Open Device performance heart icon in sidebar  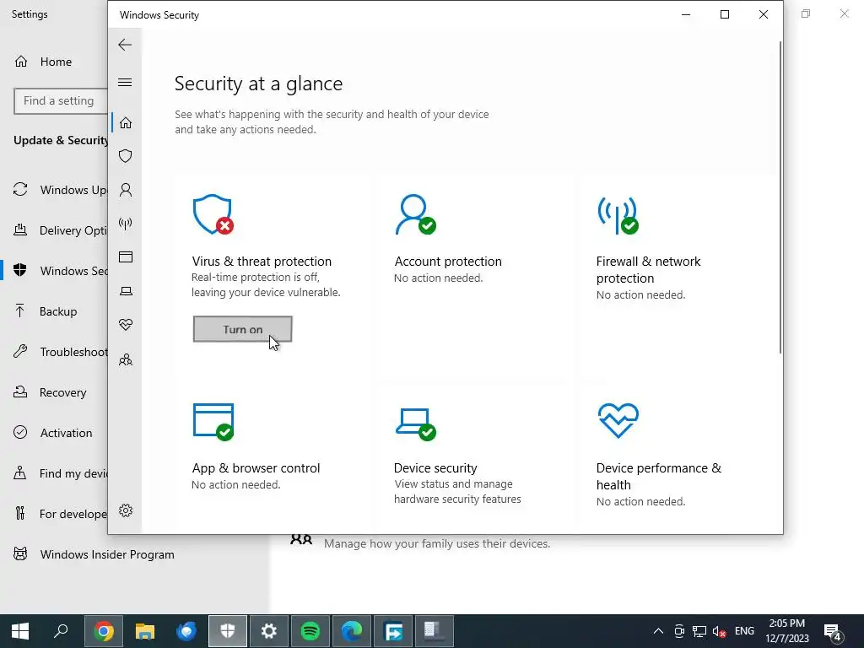(x=126, y=325)
